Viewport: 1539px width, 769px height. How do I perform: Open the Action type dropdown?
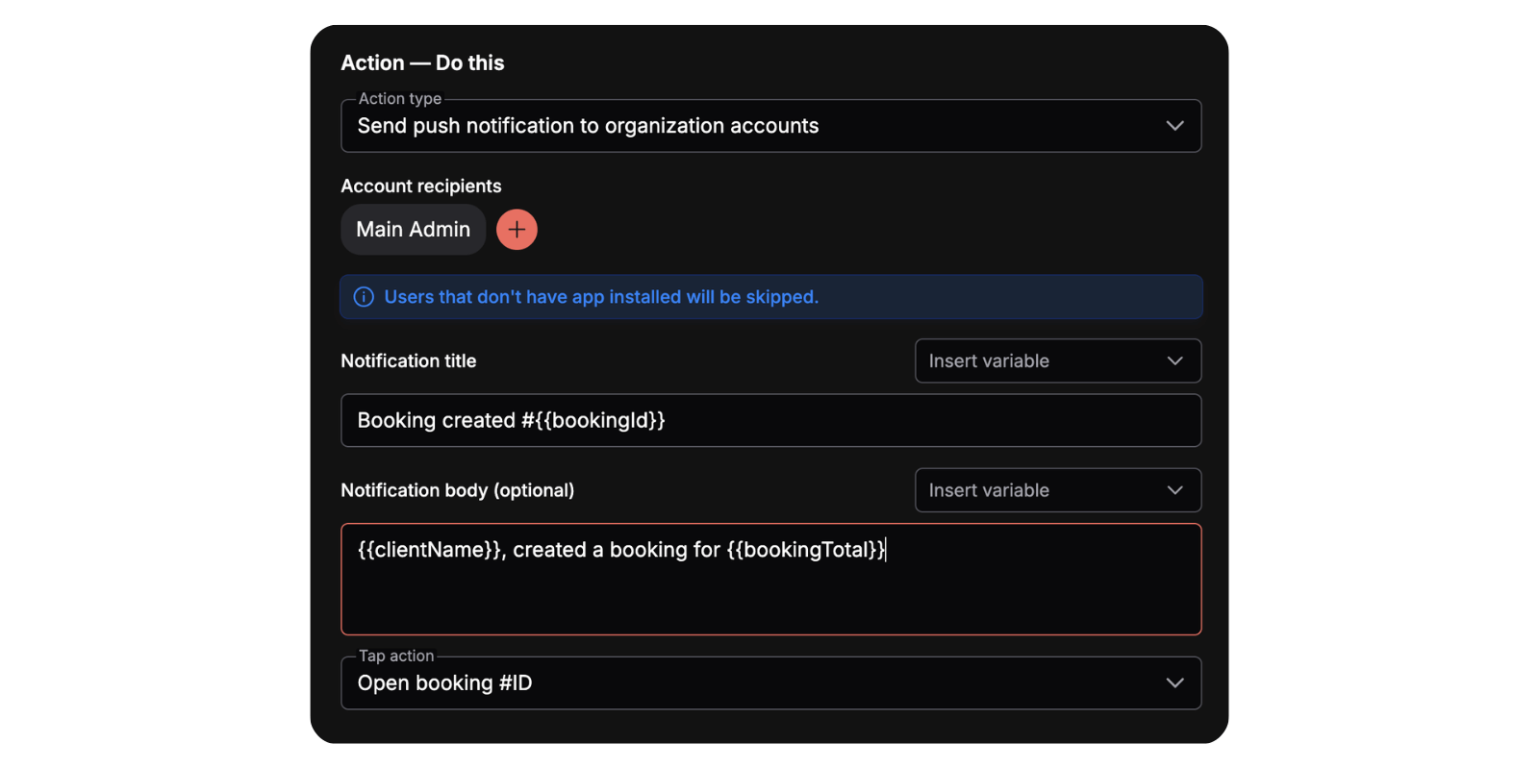770,126
